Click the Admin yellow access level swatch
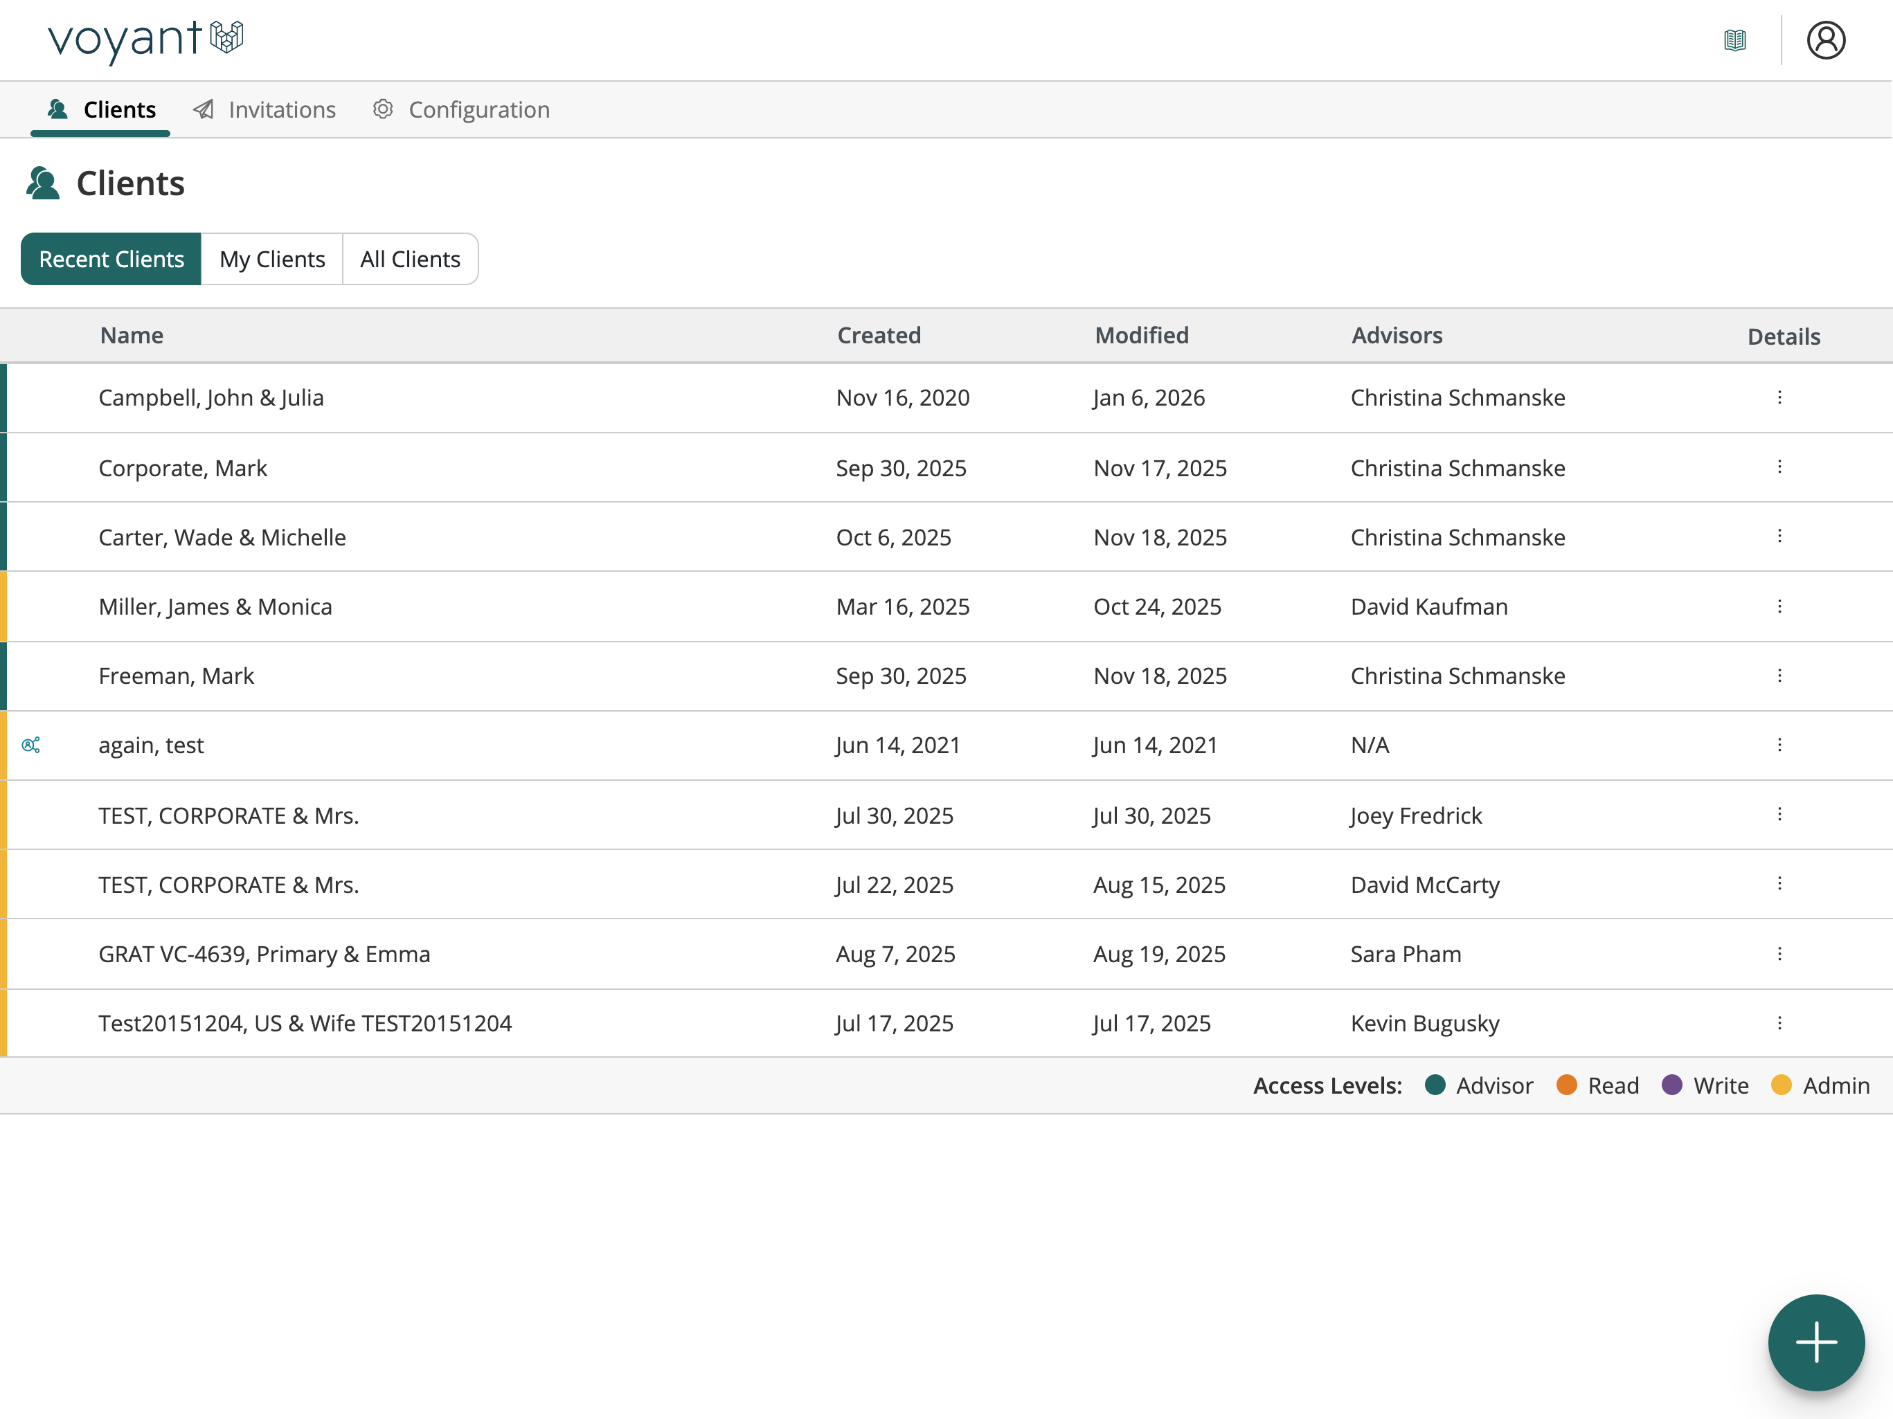1893x1419 pixels. pos(1781,1085)
